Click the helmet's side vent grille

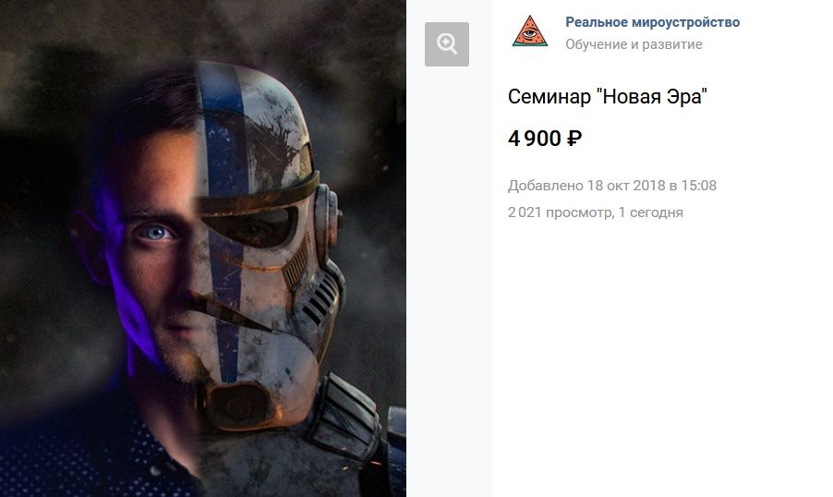pyautogui.click(x=320, y=302)
